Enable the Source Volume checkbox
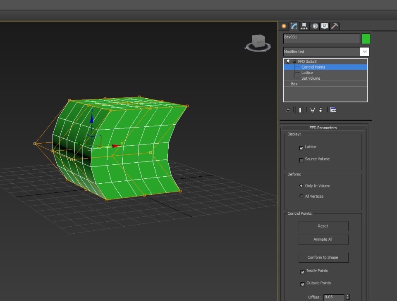This screenshot has width=397, height=301. click(x=301, y=160)
